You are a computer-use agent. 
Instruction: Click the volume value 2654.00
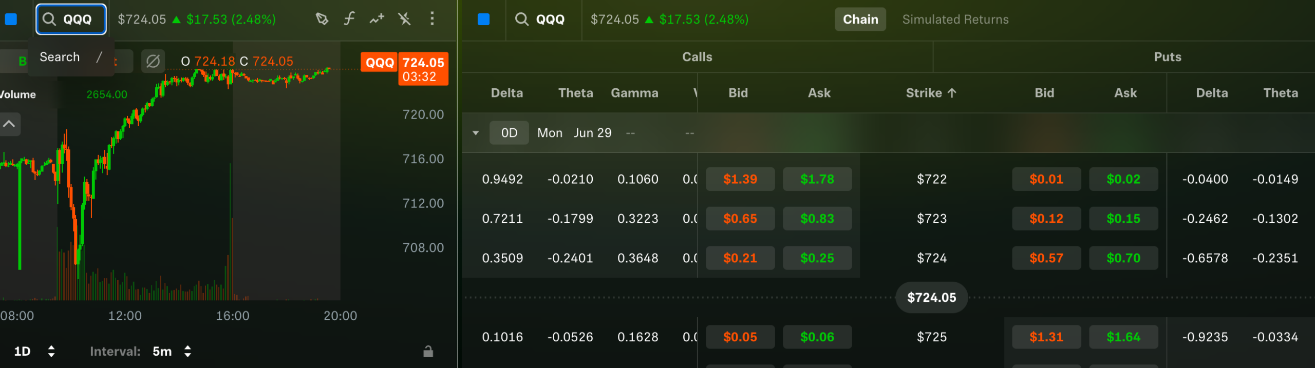(x=107, y=94)
